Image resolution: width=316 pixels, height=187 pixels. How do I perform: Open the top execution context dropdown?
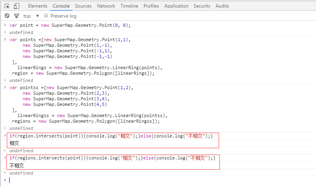31,16
